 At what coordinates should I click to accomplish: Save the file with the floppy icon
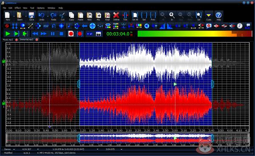[31, 16]
